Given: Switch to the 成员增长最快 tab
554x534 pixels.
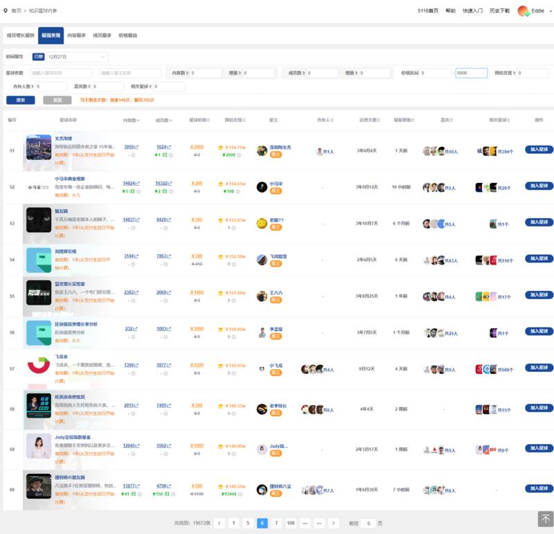Looking at the screenshot, I should pyautogui.click(x=19, y=35).
